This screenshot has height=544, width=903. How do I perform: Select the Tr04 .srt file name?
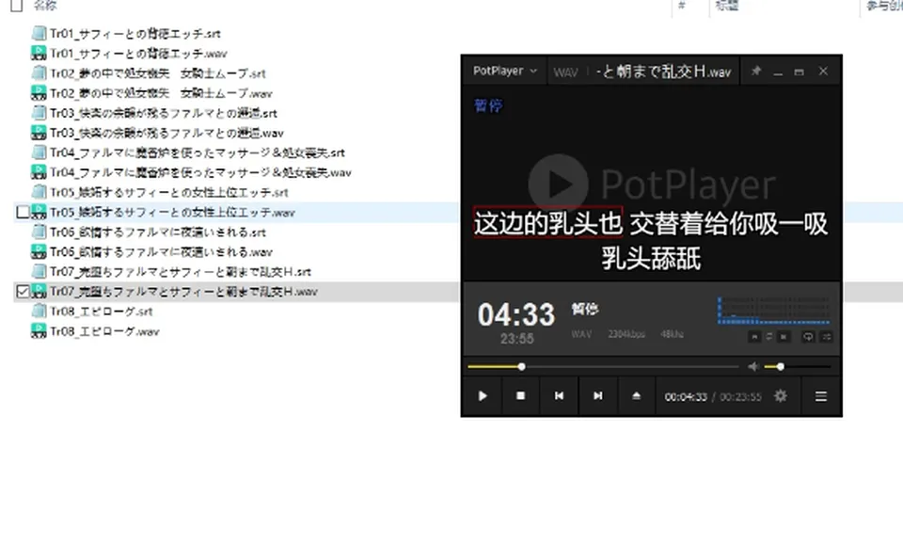point(198,152)
